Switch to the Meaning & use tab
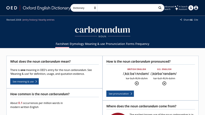The height and width of the screenshot is (115, 205). coord(95,44)
